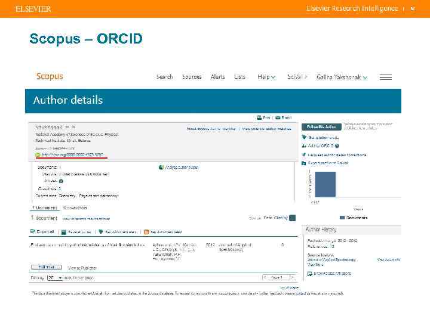This screenshot has width=430, height=322.
Task: Click the previous page arrow in pagination
Action: (x=265, y=278)
